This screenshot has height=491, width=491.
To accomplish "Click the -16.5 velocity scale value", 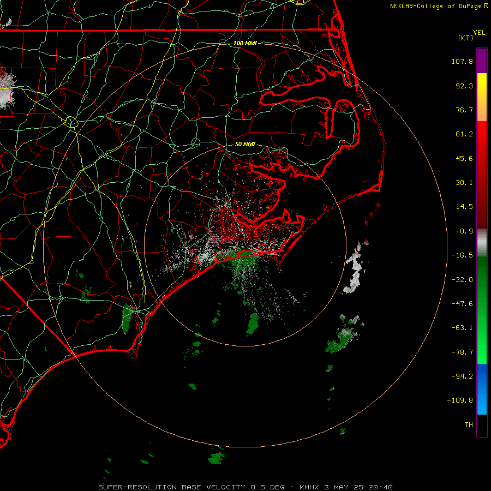I will point(462,255).
